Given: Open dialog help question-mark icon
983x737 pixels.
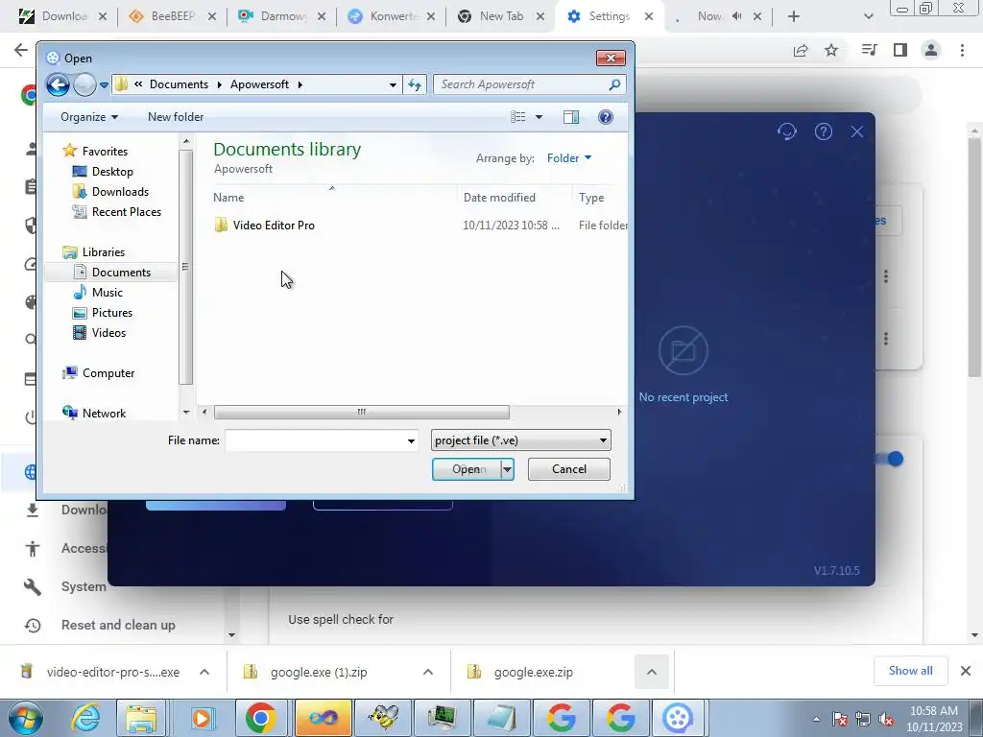Looking at the screenshot, I should click(x=606, y=117).
